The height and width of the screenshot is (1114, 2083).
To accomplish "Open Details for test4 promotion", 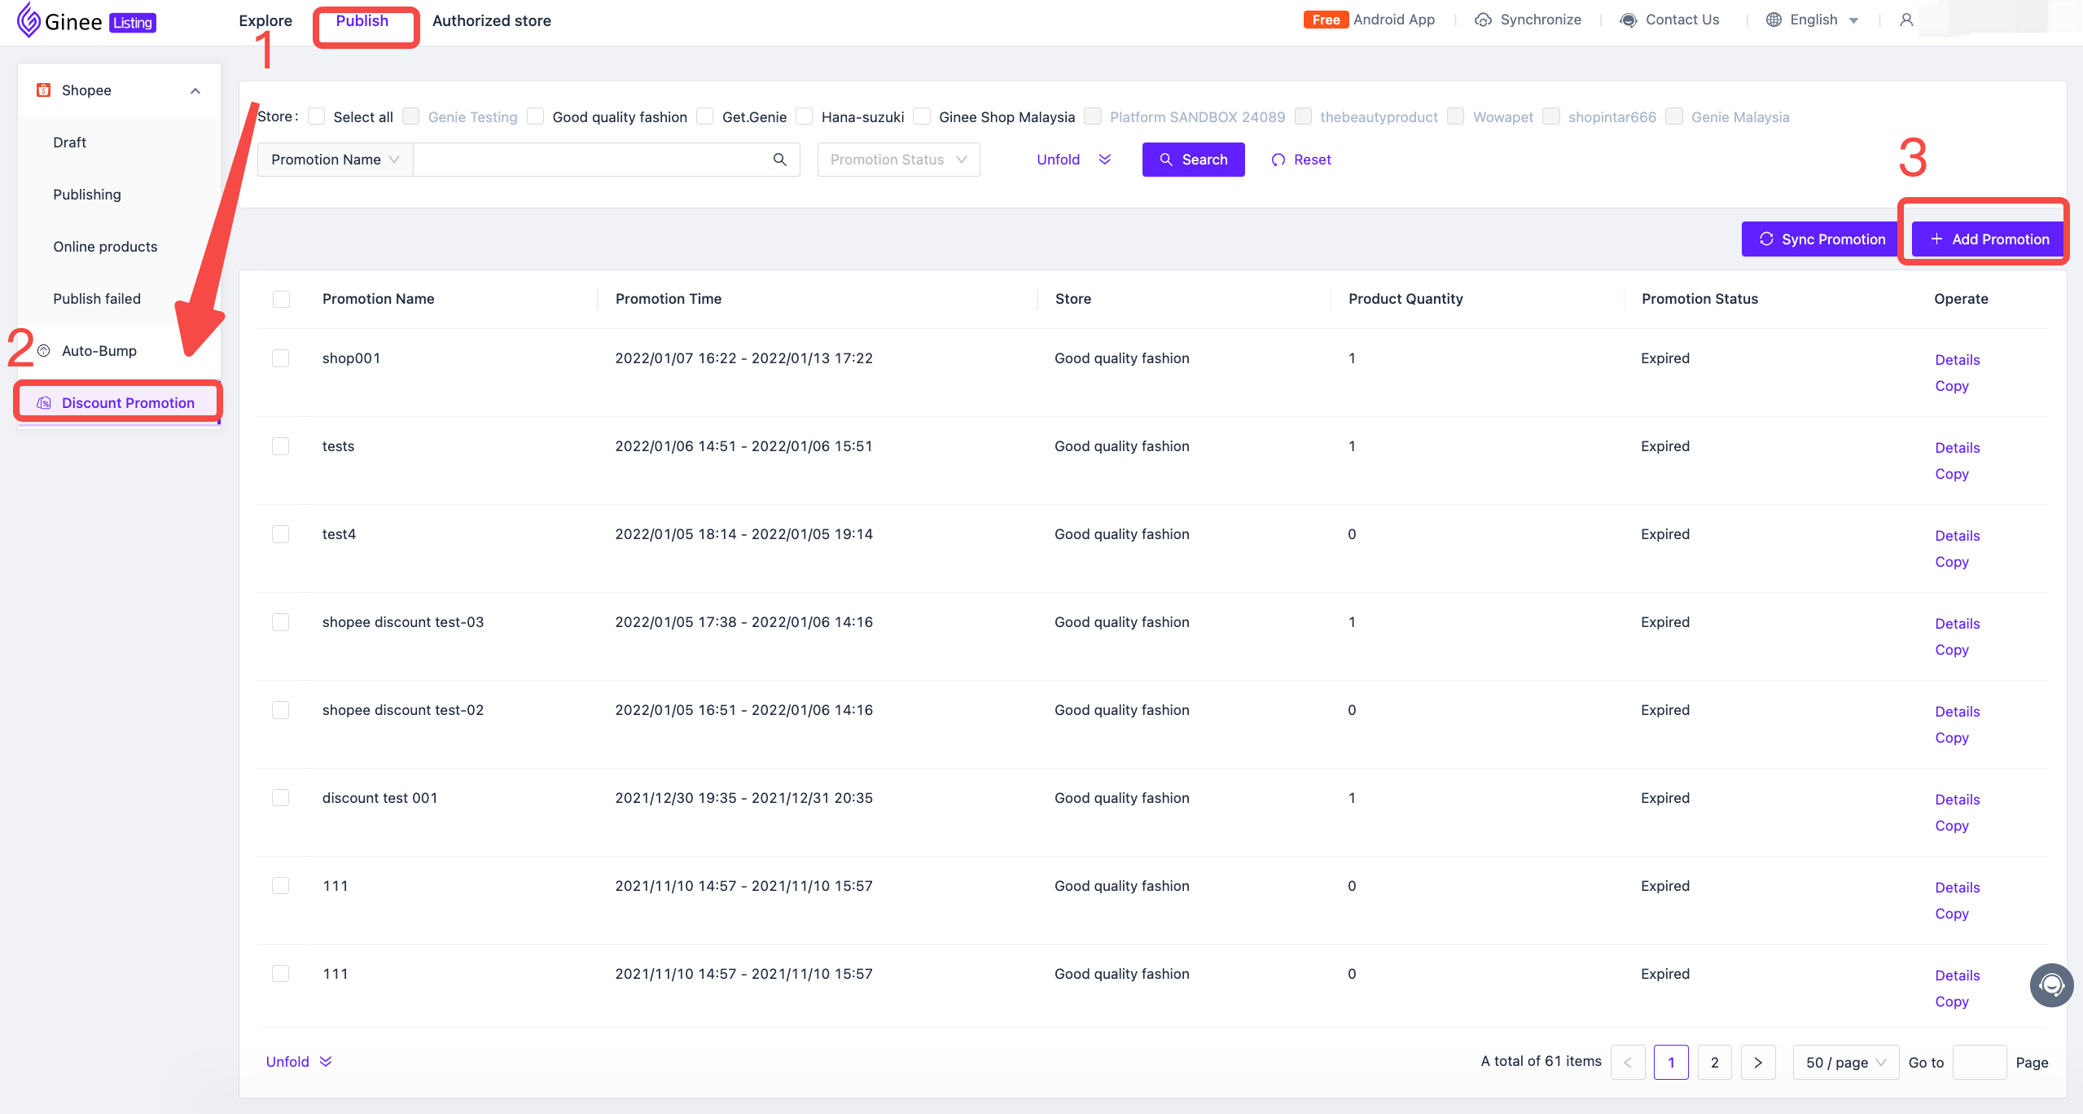I will 1958,536.
